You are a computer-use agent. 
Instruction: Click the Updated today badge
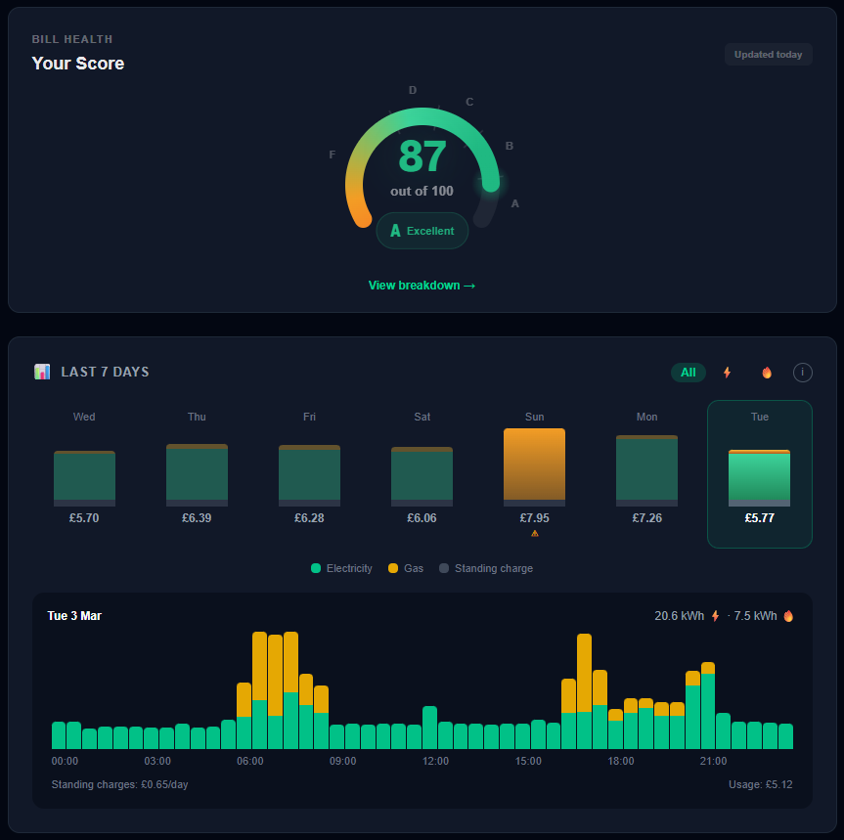(768, 55)
